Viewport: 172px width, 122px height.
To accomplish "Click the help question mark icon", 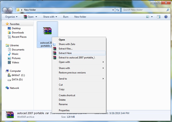I will pyautogui.click(x=166, y=17).
